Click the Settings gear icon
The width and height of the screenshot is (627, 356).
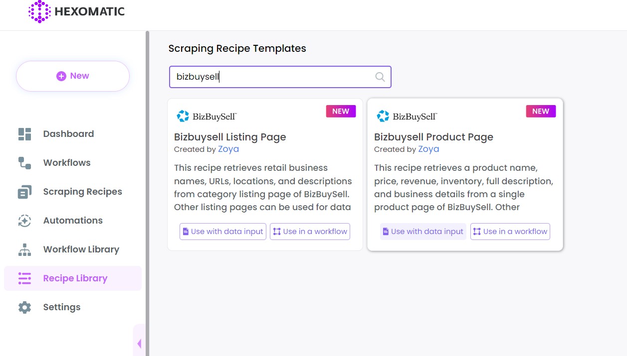pyautogui.click(x=24, y=307)
